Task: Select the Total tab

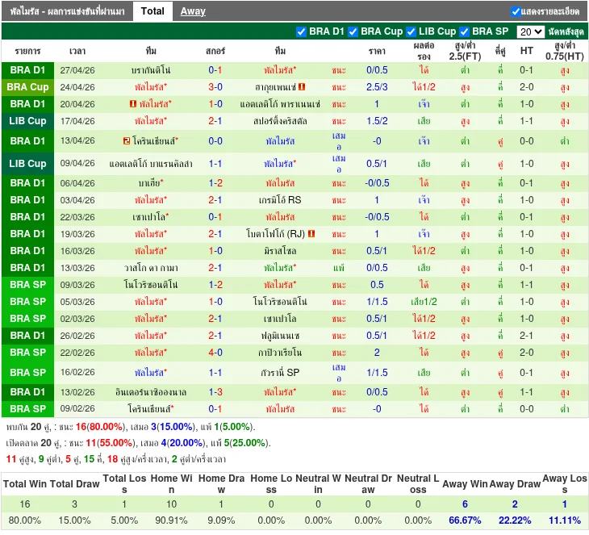Action: (152, 11)
